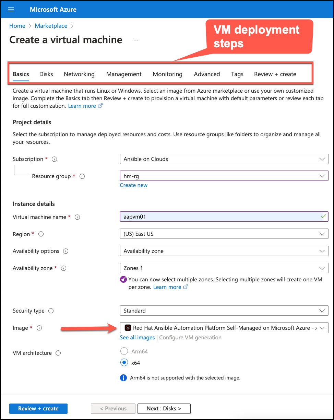Select the Arm64 architecture radio button
Viewport: 334px width, 420px height.
124,351
